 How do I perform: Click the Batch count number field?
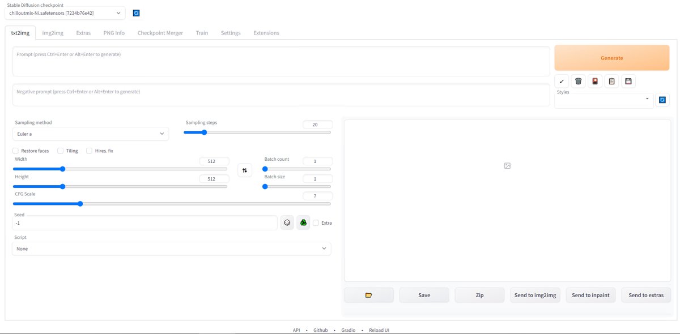click(317, 161)
